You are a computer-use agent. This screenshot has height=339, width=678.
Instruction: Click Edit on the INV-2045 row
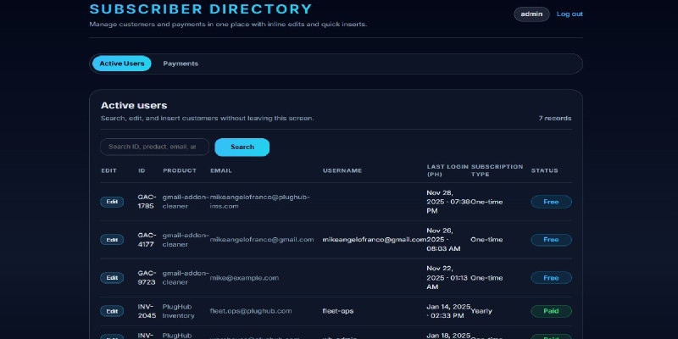[111, 311]
